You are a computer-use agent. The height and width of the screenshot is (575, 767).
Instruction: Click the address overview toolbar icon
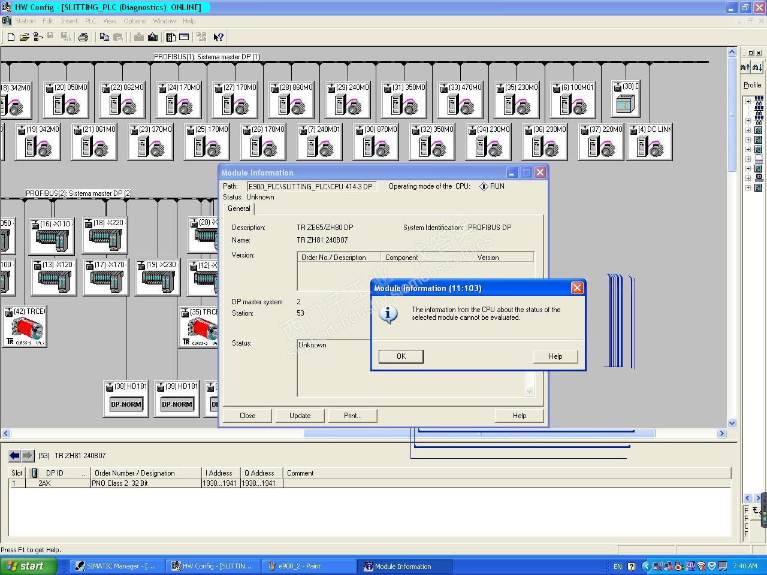pos(184,37)
